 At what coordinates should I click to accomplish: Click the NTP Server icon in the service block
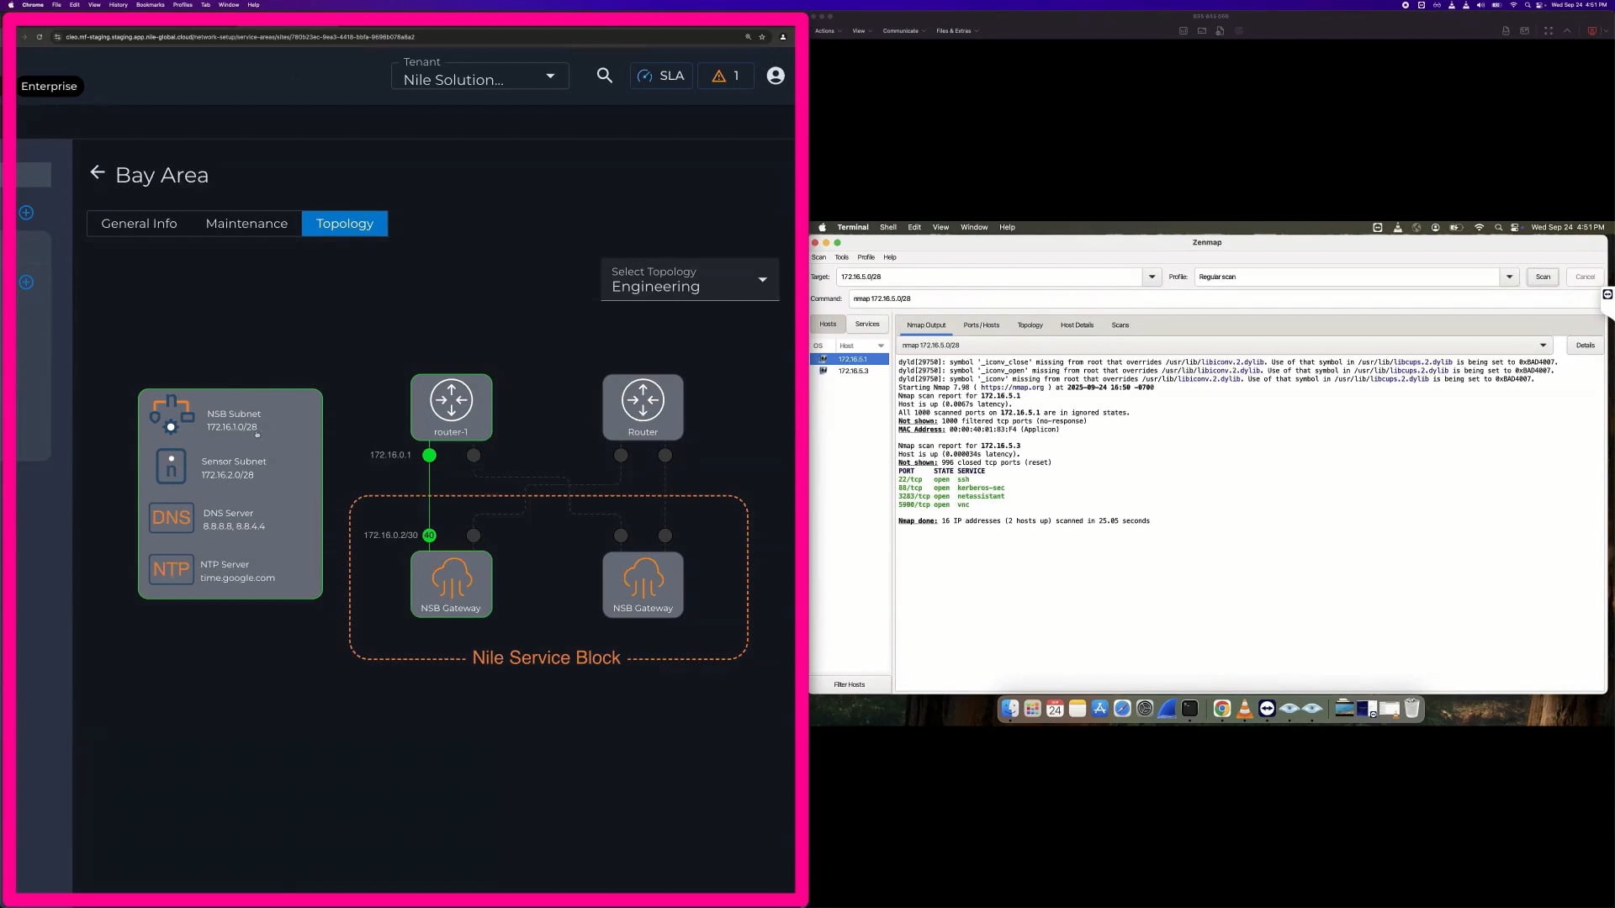point(171,569)
